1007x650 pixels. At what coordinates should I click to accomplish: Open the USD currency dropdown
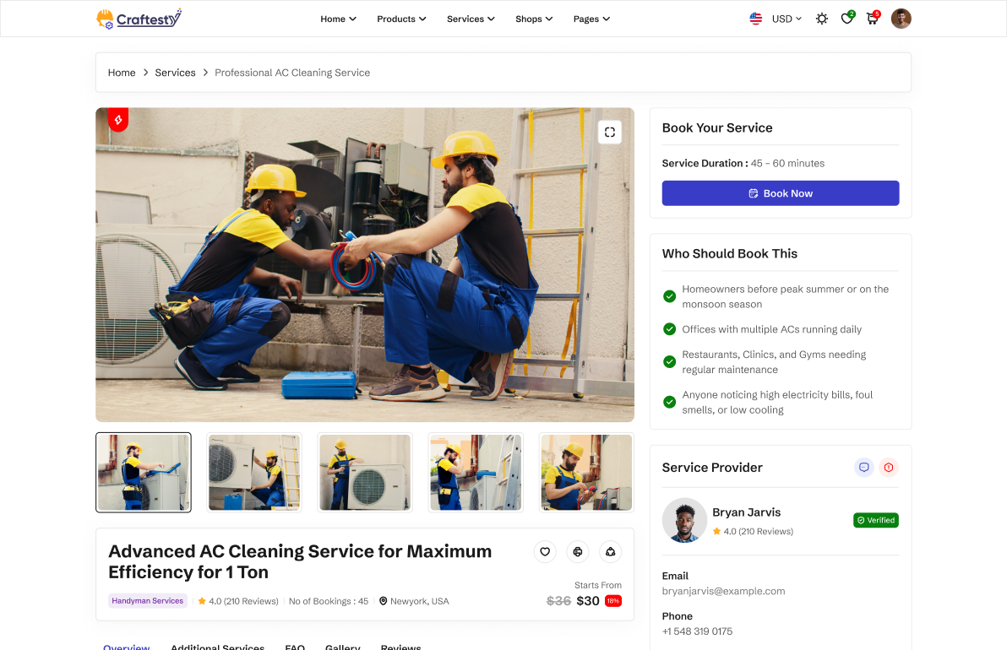coord(787,19)
